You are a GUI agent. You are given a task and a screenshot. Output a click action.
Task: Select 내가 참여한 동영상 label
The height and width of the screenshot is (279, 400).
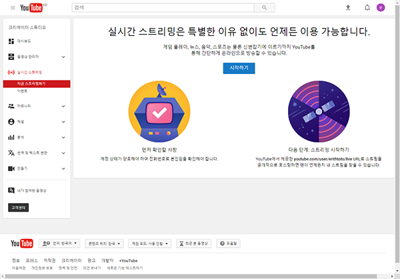[32, 190]
